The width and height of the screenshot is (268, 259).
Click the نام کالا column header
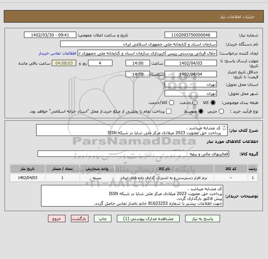point(164,169)
